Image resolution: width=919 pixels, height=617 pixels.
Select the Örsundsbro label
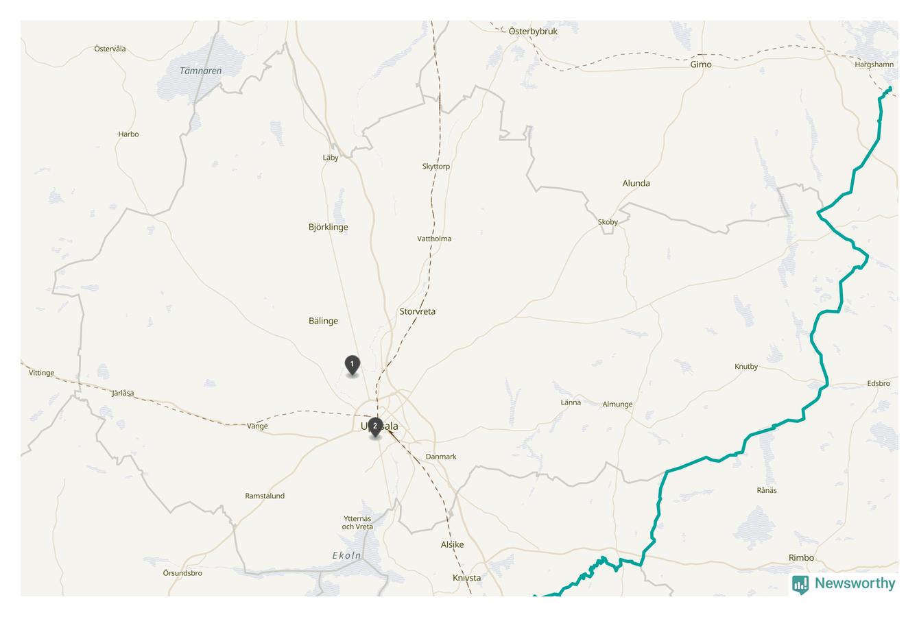click(x=182, y=573)
